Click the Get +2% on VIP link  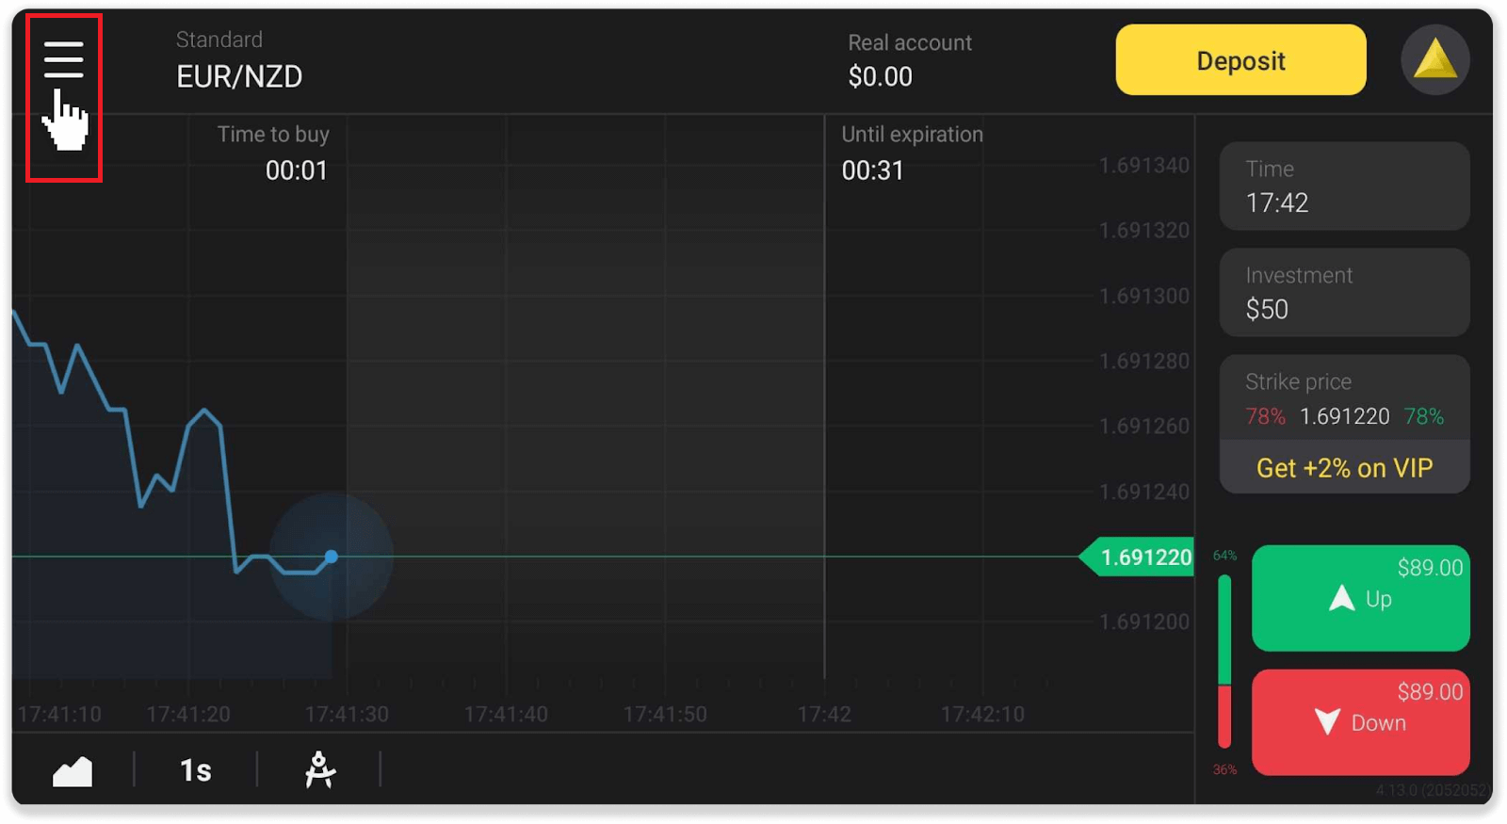coord(1343,468)
